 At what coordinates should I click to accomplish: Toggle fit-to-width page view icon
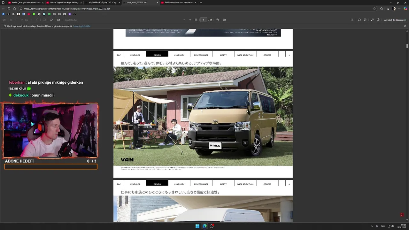[x=196, y=20]
